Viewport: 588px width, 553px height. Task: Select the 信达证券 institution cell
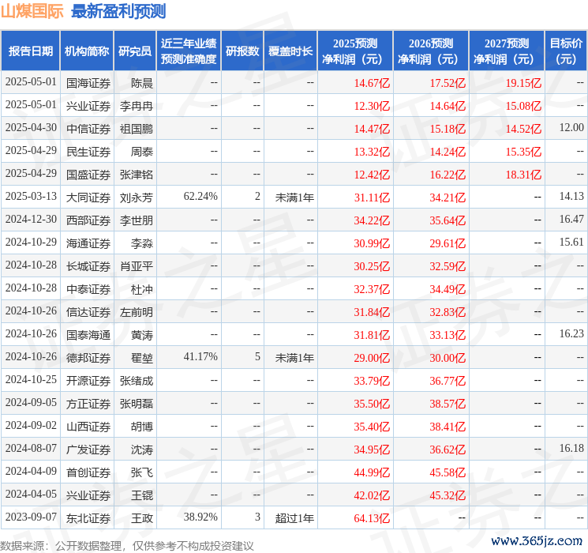88,312
